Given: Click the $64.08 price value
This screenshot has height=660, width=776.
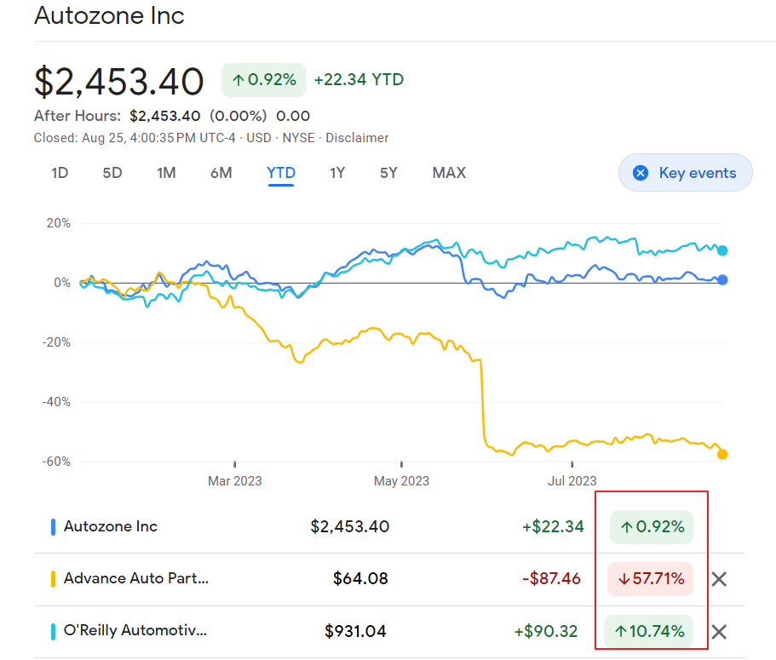Looking at the screenshot, I should click(x=360, y=578).
